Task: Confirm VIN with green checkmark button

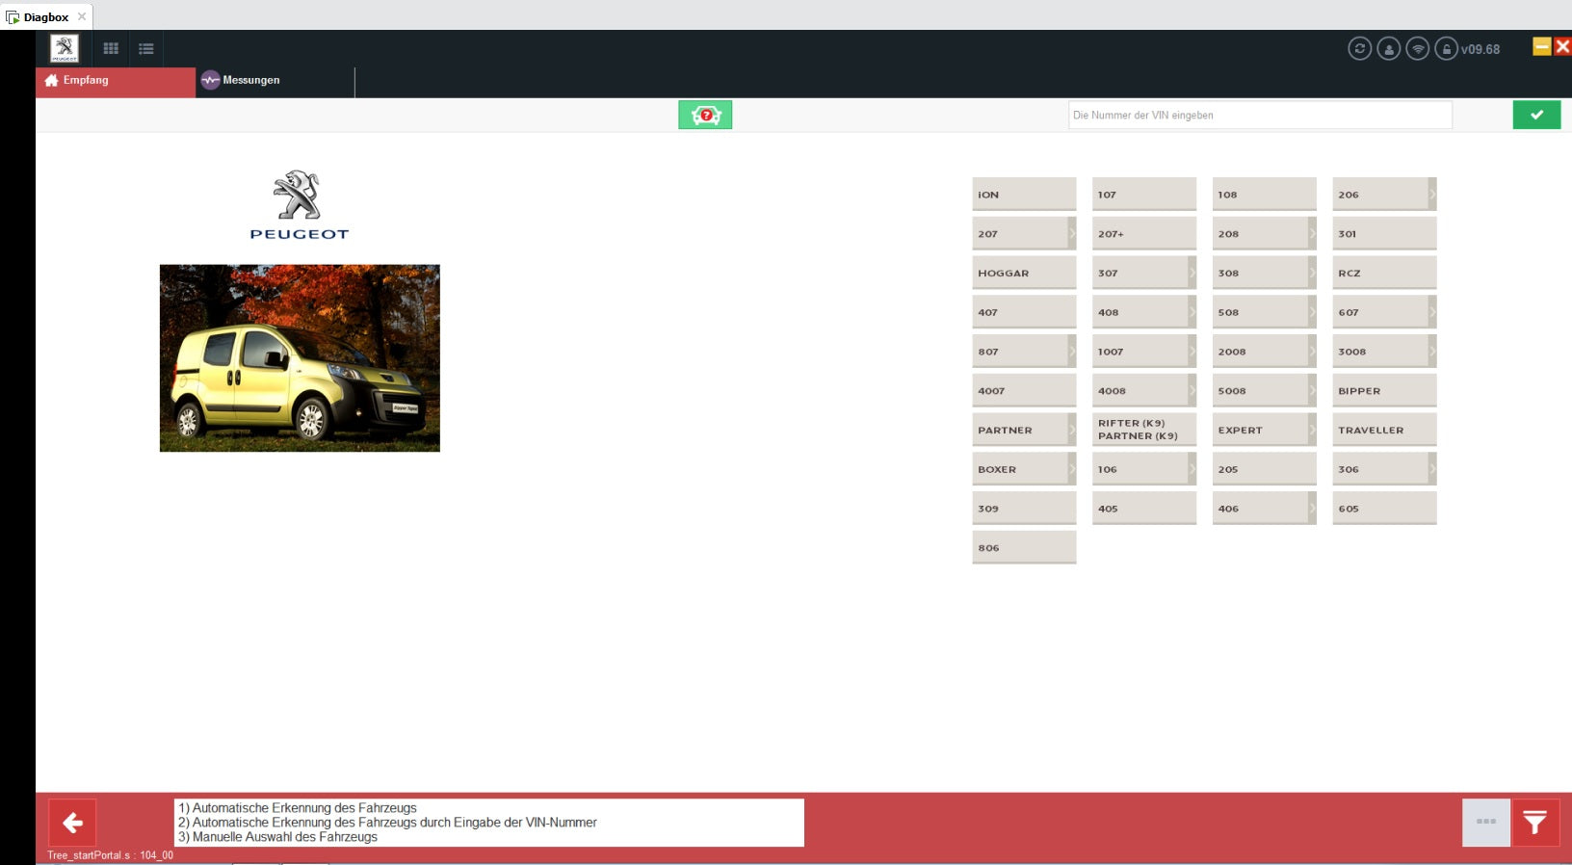Action: pos(1536,115)
